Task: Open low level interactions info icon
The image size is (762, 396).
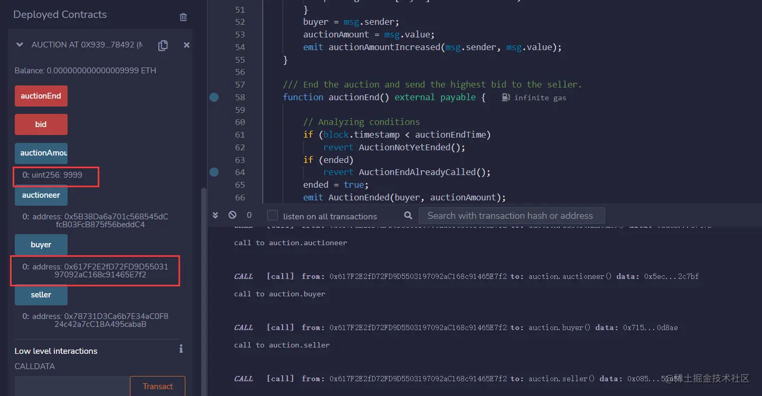Action: click(x=181, y=349)
